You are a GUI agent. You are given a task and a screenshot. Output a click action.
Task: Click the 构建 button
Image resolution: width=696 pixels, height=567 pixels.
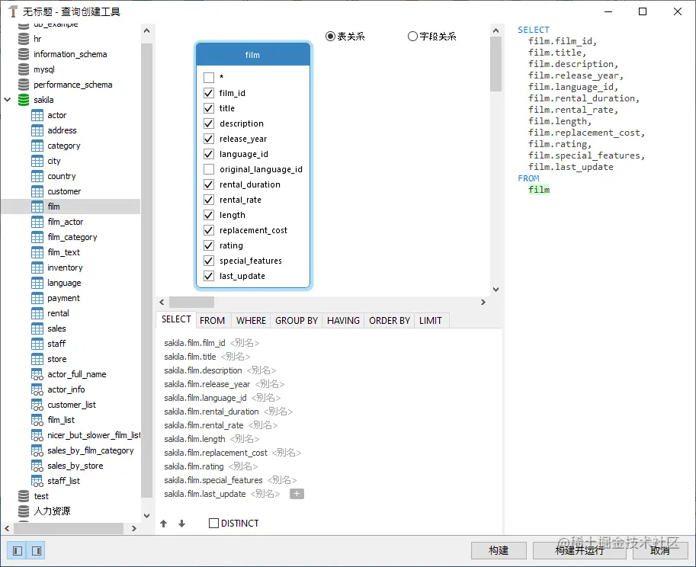tap(499, 550)
